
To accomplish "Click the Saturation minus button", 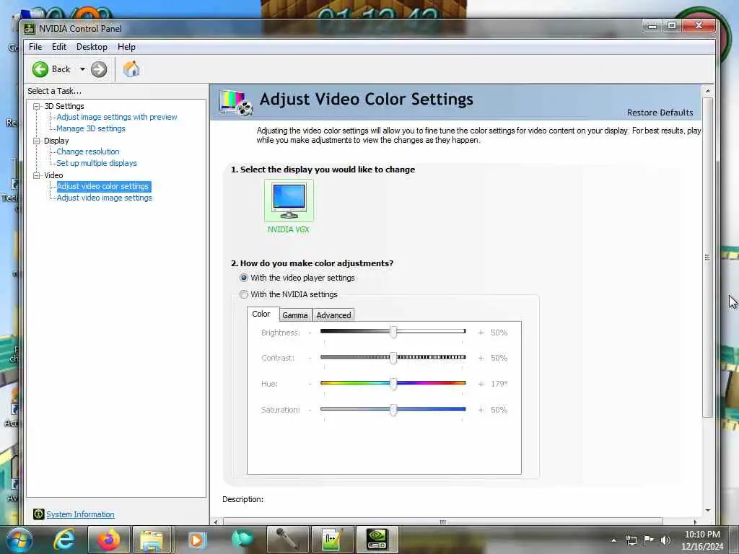I will (310, 410).
